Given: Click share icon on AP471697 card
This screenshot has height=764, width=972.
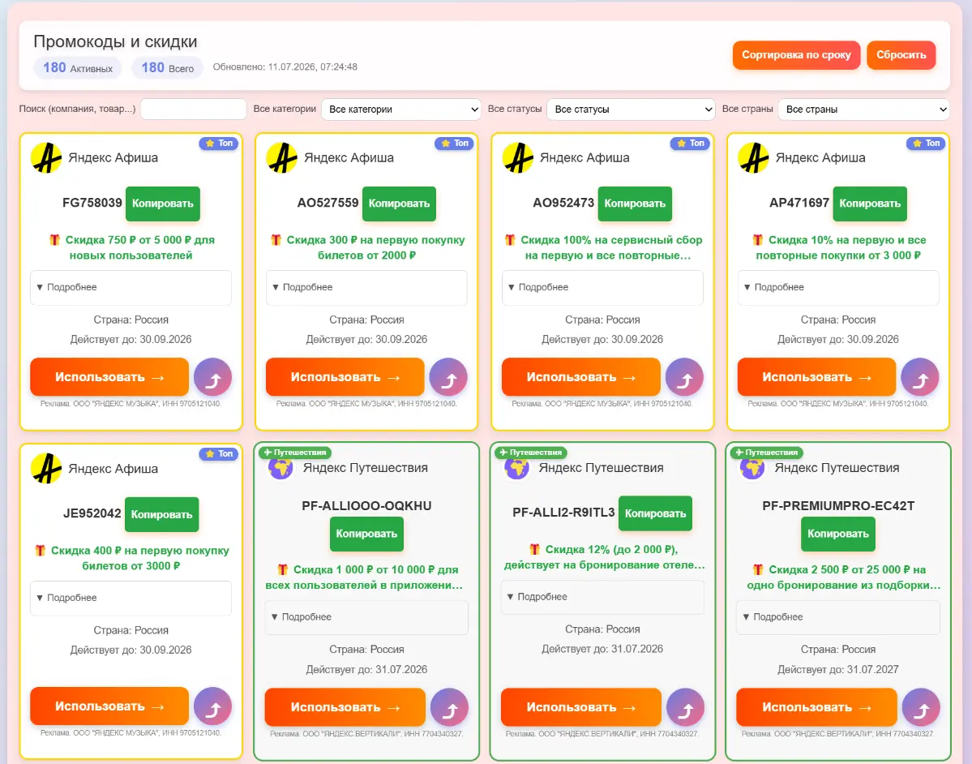Looking at the screenshot, I should click(x=920, y=377).
